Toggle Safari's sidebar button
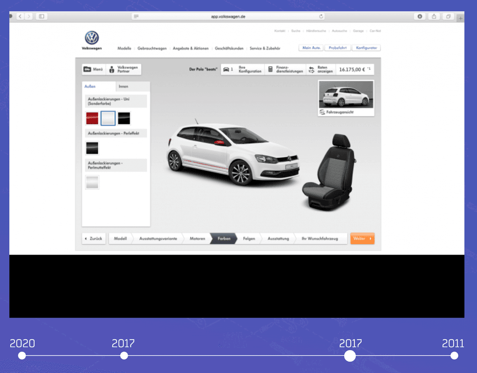Image resolution: width=477 pixels, height=373 pixels. [x=41, y=16]
